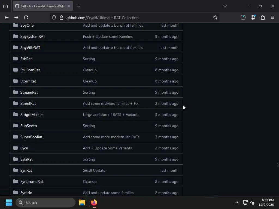Click the browser Back arrow
Viewport: 279px width, 209px height.
[7, 17]
